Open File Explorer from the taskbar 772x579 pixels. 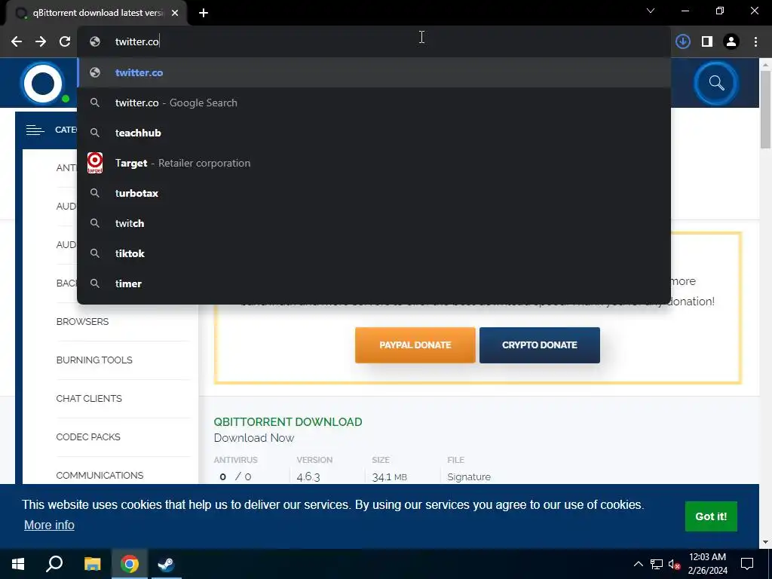click(92, 564)
